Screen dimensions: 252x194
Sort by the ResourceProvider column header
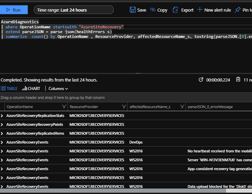tap(84, 107)
